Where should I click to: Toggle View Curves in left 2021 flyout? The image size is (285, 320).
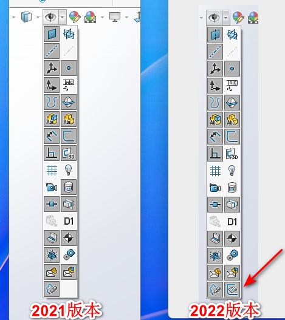(52, 102)
